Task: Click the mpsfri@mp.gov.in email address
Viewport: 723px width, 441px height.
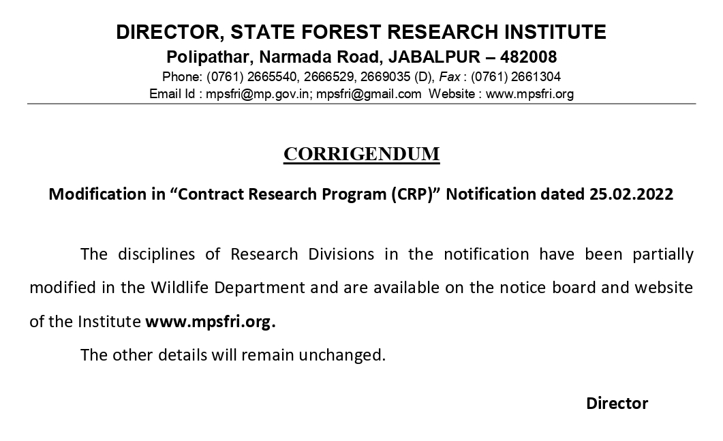Action: 257,94
